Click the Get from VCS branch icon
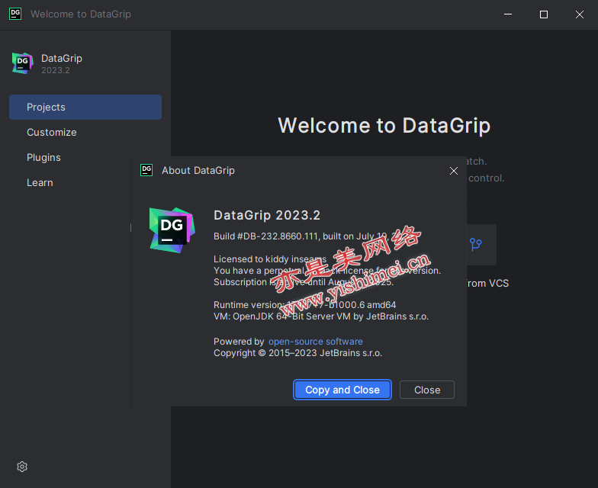The image size is (598, 488). click(x=476, y=244)
